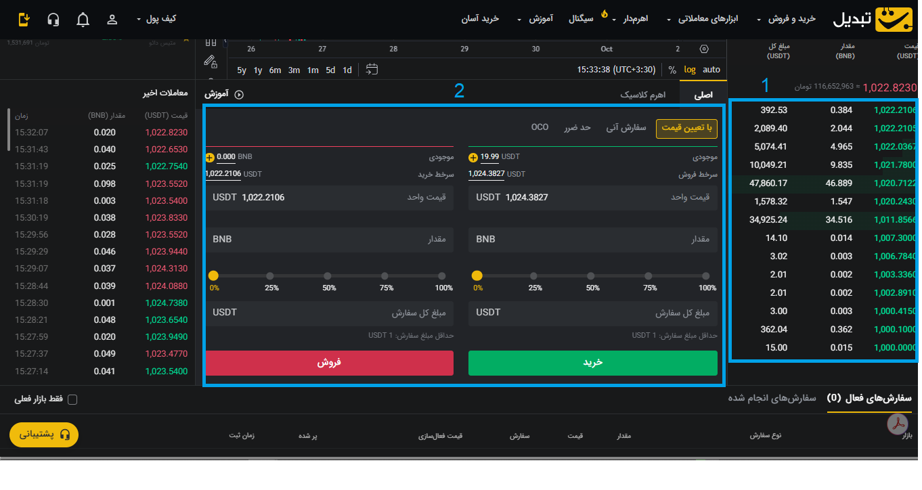922x490 pixels.
Task: Click the chart layout grid icon
Action: click(x=211, y=41)
